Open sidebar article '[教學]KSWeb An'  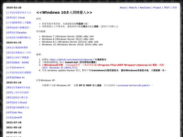point(15,77)
